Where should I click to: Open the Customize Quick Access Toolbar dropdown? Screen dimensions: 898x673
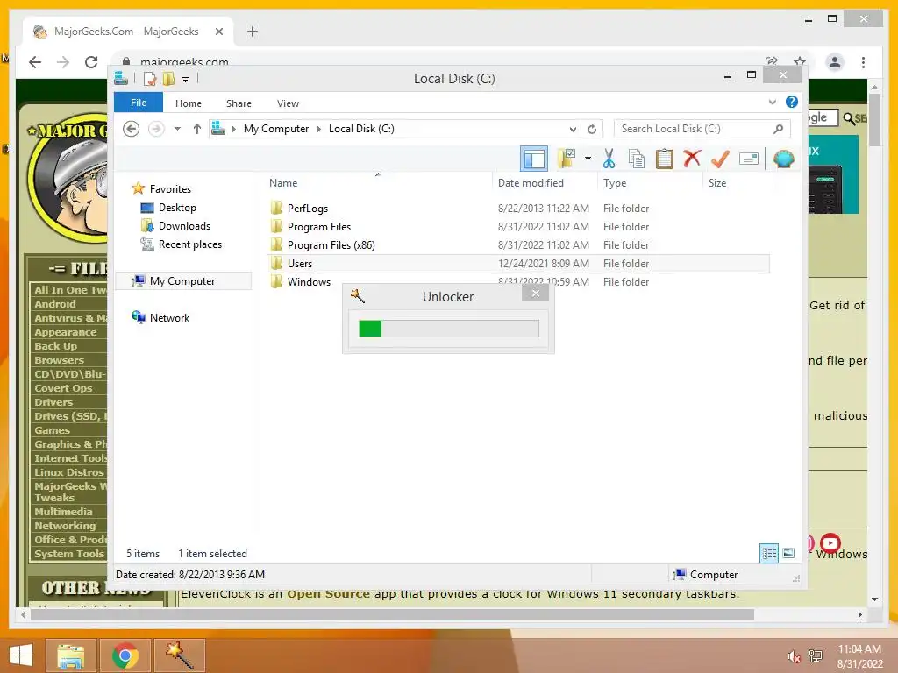click(x=186, y=80)
